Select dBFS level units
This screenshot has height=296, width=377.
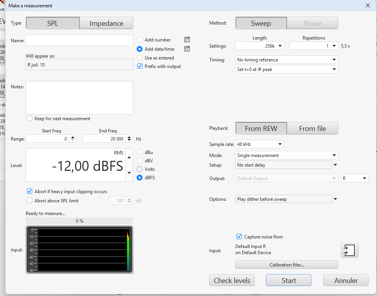pos(139,178)
